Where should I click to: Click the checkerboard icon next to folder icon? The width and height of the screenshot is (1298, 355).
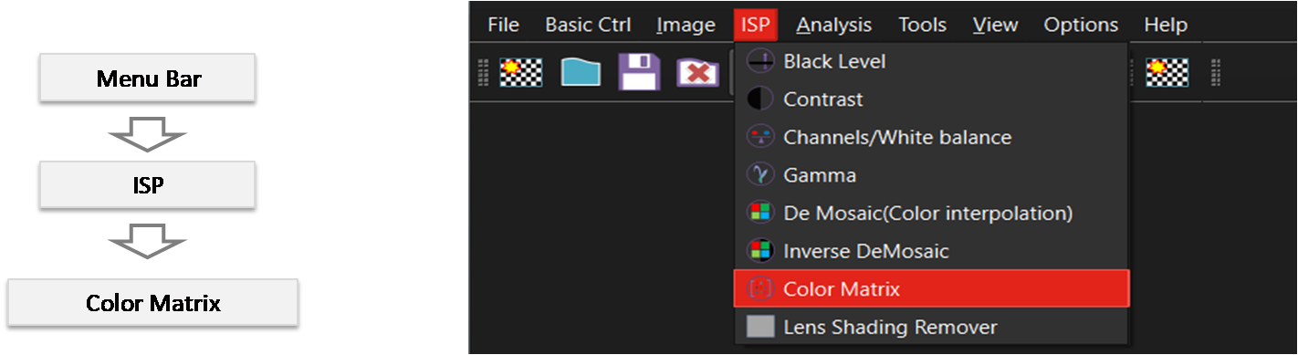522,72
